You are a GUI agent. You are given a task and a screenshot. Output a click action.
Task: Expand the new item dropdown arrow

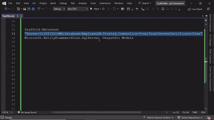(x=21, y=9)
